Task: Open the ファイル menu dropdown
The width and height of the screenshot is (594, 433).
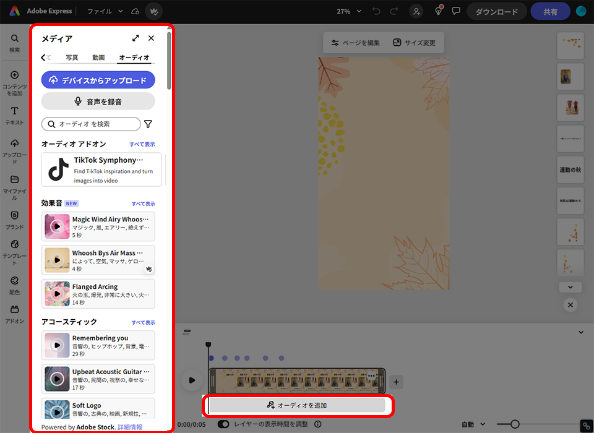Action: pos(105,11)
